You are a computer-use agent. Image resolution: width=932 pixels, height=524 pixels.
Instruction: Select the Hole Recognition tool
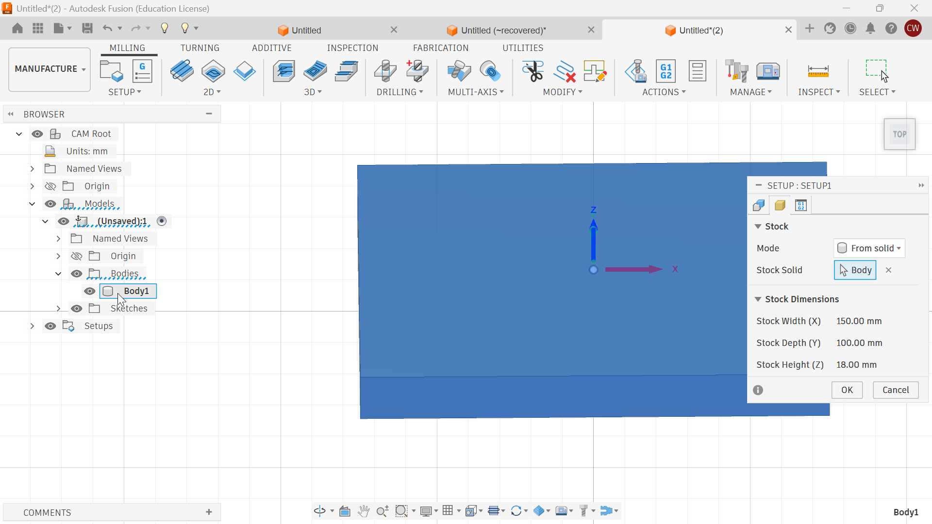point(418,71)
